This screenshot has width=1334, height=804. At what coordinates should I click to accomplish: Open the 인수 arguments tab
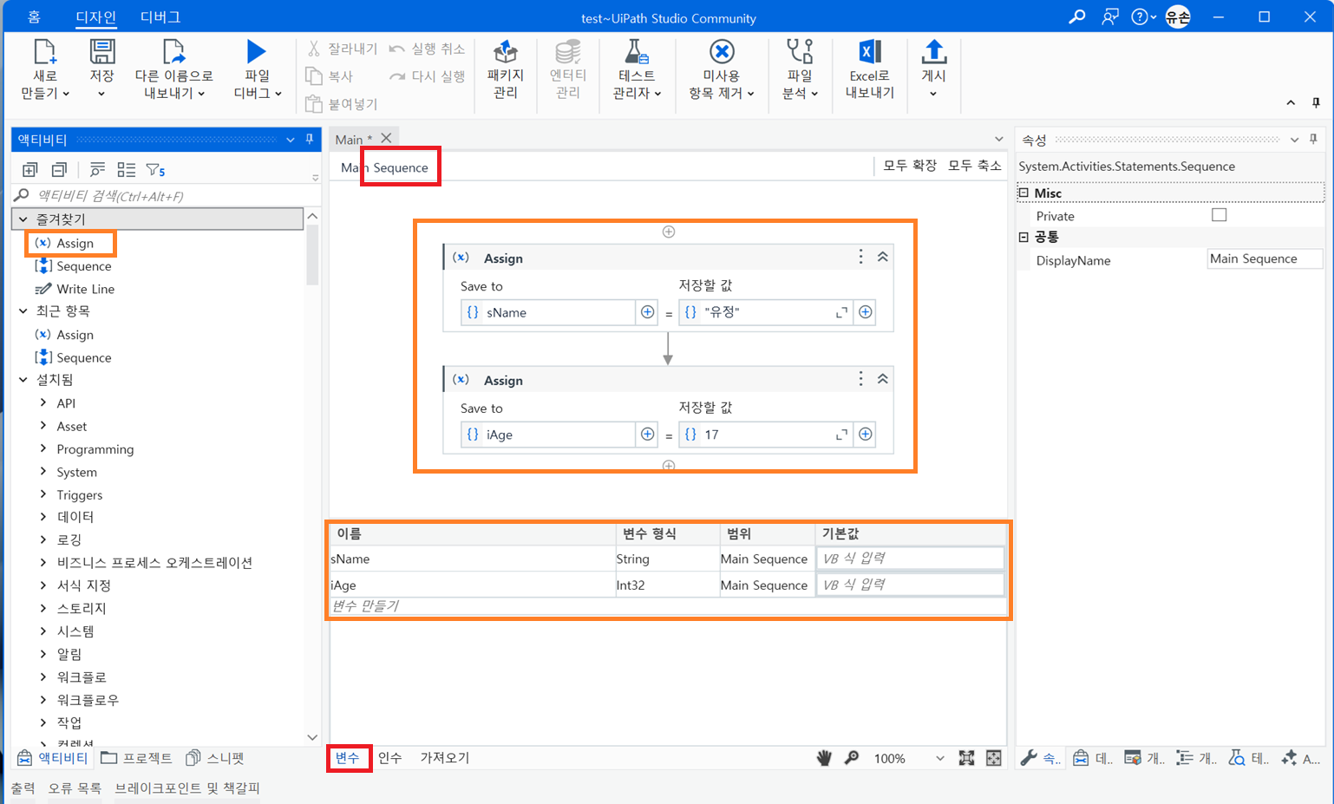(x=390, y=758)
